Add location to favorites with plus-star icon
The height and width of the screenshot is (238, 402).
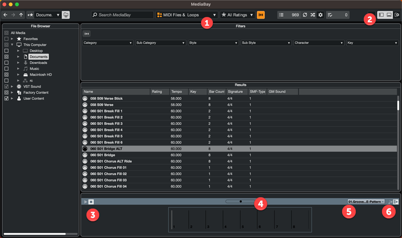pyautogui.click(x=30, y=15)
